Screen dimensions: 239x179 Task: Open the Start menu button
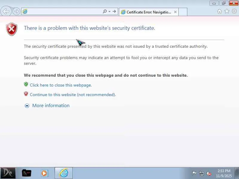(8, 173)
